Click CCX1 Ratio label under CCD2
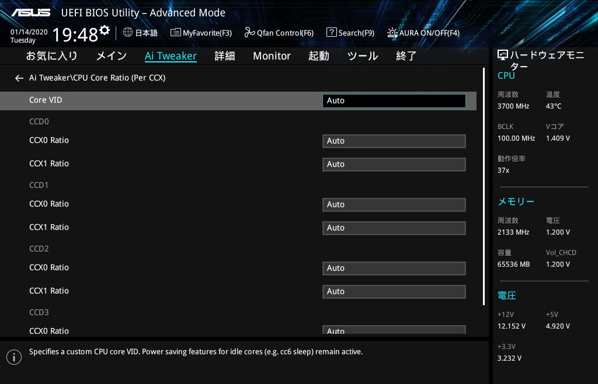The image size is (598, 384). 49,291
